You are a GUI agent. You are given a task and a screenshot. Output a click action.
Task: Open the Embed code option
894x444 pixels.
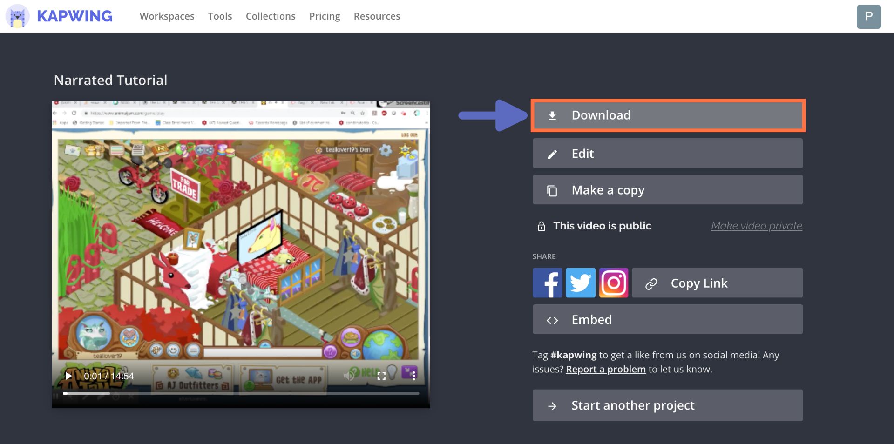[x=667, y=319]
